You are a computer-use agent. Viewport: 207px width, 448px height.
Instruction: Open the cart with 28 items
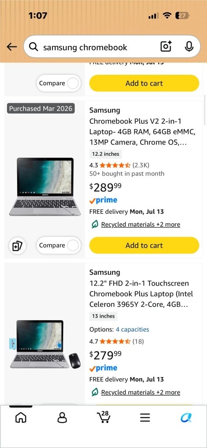103,417
